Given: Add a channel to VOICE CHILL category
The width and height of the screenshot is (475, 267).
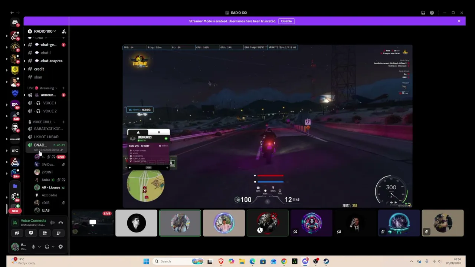Looking at the screenshot, I should [x=63, y=122].
